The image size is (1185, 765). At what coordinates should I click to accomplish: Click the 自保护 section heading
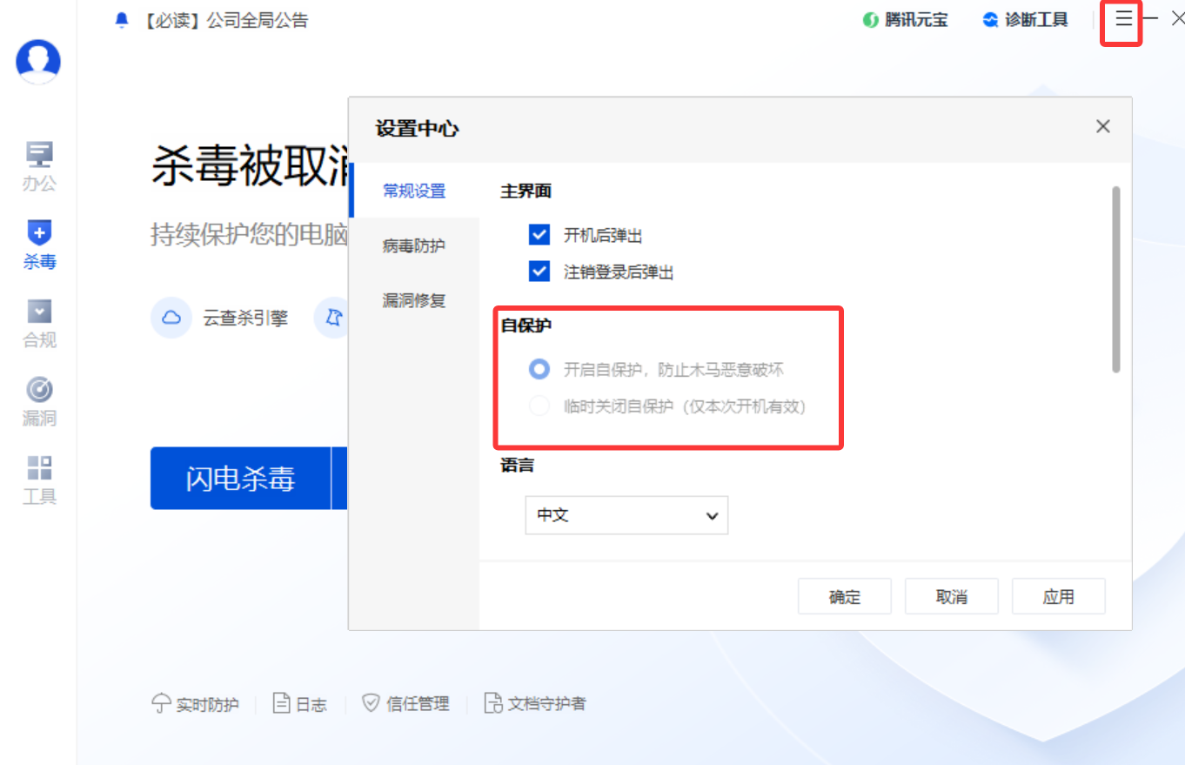pyautogui.click(x=526, y=325)
